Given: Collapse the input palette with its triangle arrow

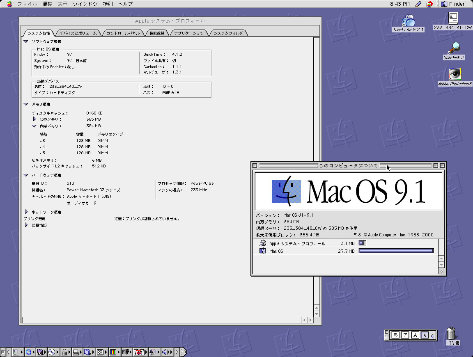Looking at the screenshot, I should click(x=432, y=335).
